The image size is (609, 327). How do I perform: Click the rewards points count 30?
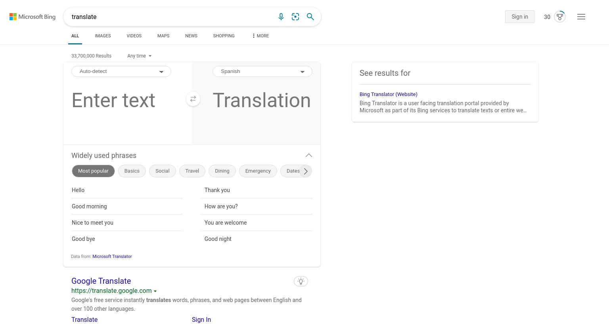click(x=547, y=17)
